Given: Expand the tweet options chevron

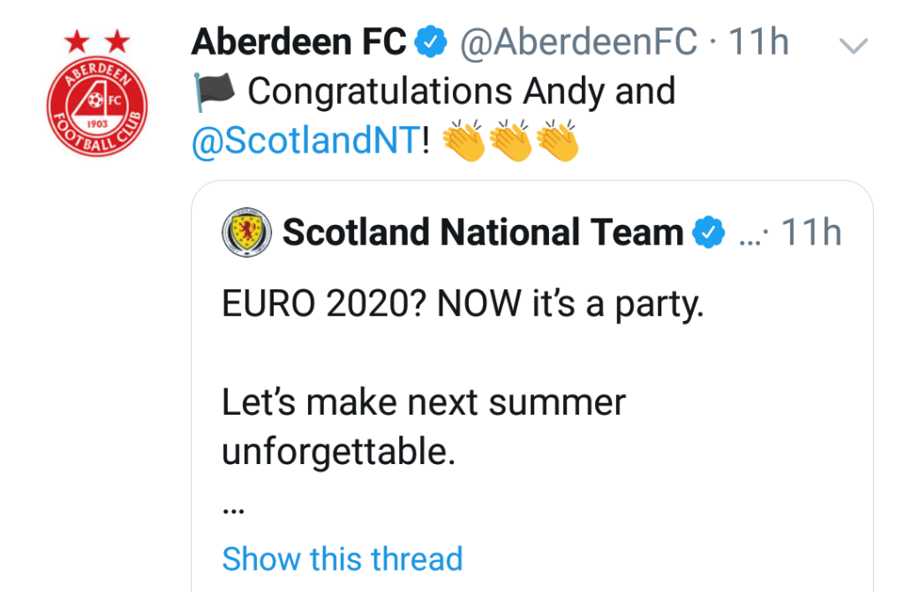Looking at the screenshot, I should click(853, 45).
